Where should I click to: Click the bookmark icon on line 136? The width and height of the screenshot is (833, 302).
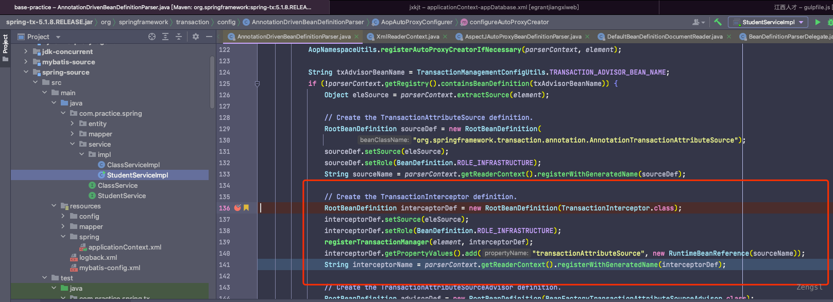click(x=246, y=208)
